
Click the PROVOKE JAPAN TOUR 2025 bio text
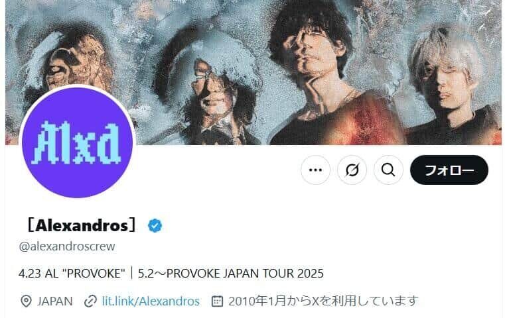(245, 274)
